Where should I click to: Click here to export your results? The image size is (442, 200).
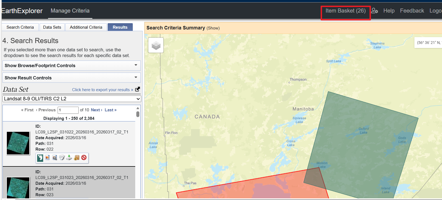(x=102, y=90)
